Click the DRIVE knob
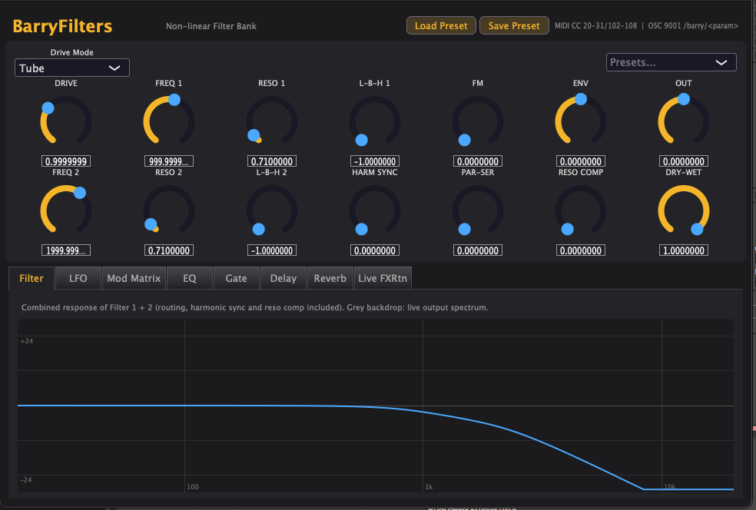756x510 pixels. [66, 121]
